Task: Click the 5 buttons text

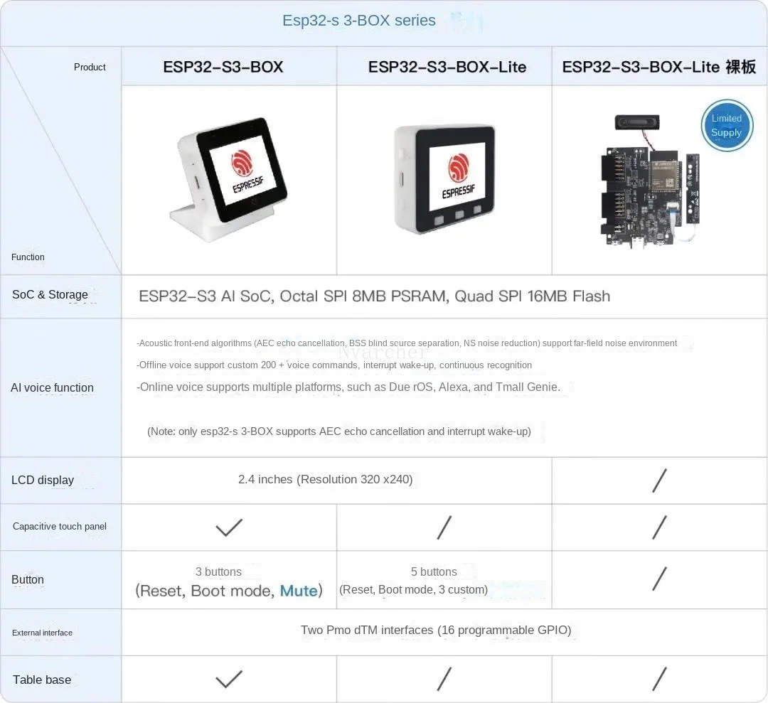Action: (434, 571)
